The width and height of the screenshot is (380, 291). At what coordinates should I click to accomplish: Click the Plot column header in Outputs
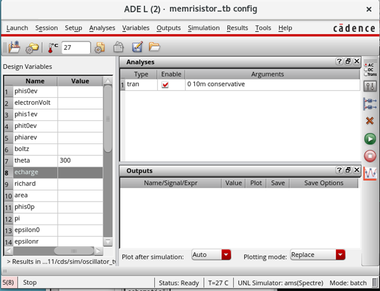(256, 183)
